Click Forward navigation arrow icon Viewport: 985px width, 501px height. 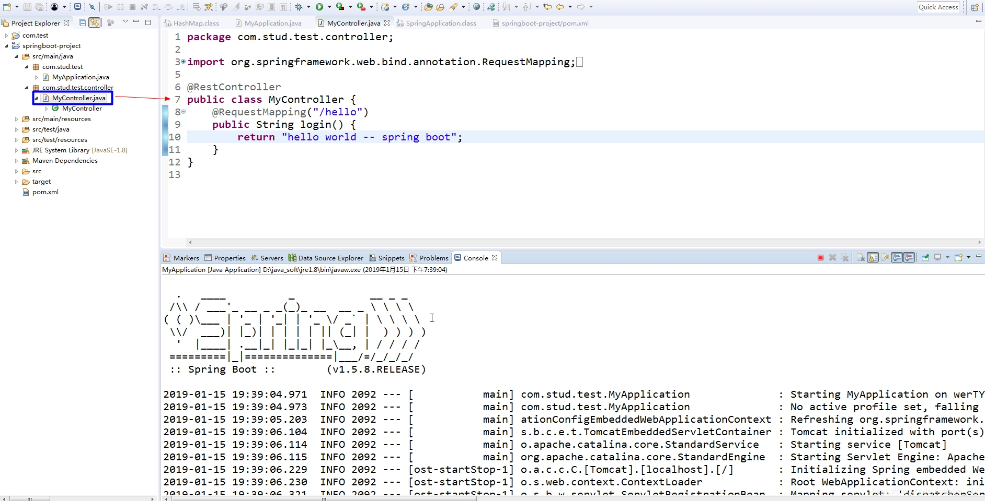tap(581, 7)
